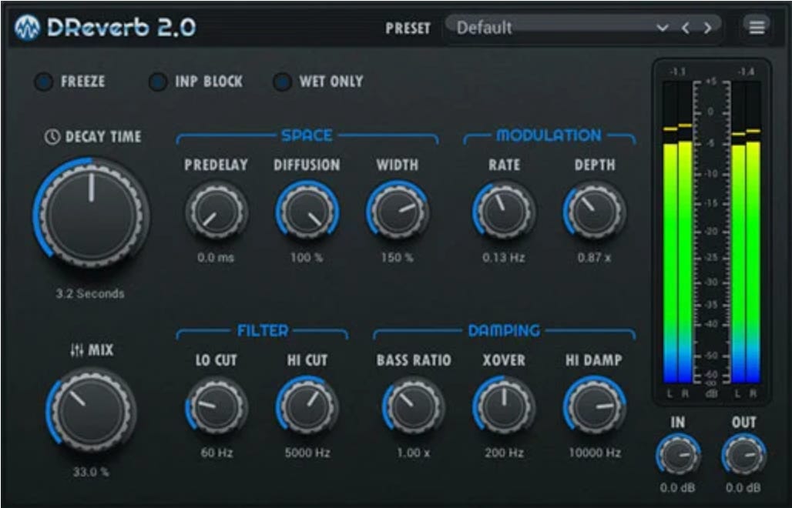Screen dimensions: 792x508
Task: Click the 0.87 x depth value
Action: 595,257
